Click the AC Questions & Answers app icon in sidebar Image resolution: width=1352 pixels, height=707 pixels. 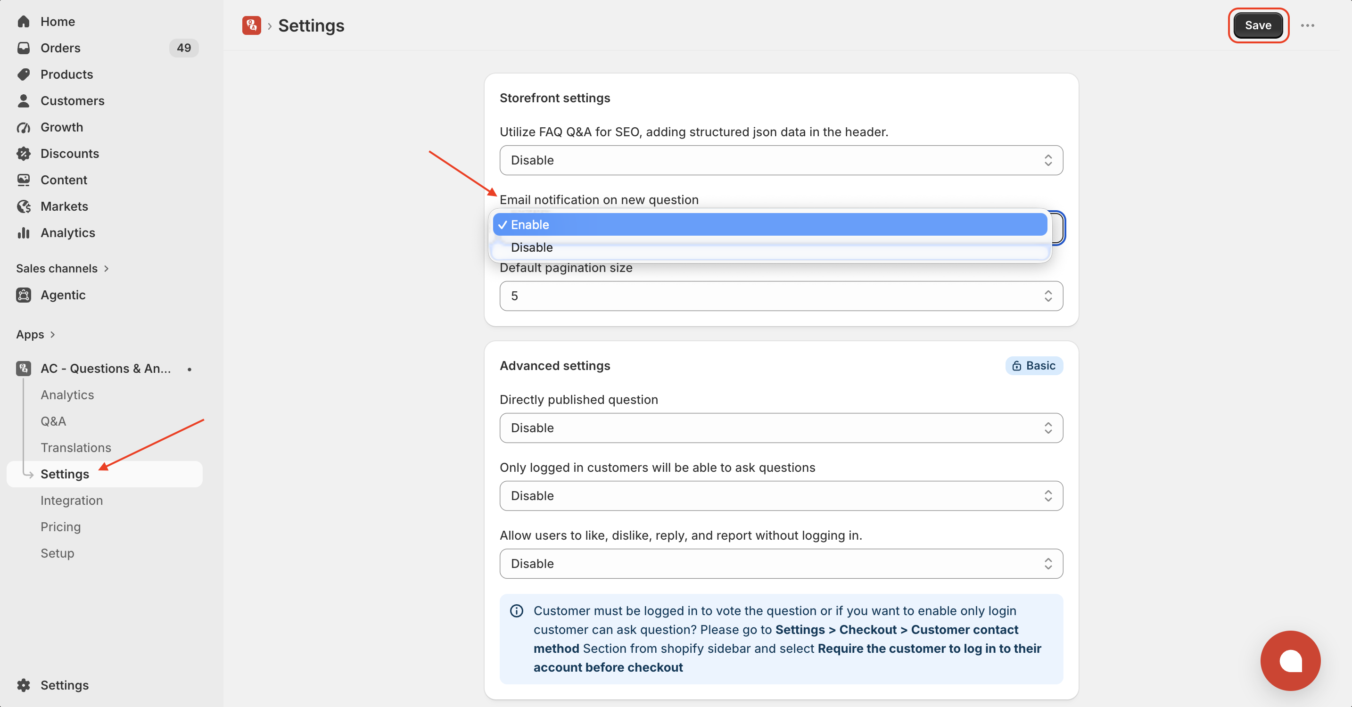pos(24,369)
